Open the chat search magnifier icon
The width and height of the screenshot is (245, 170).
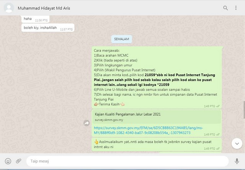pos(225,8)
